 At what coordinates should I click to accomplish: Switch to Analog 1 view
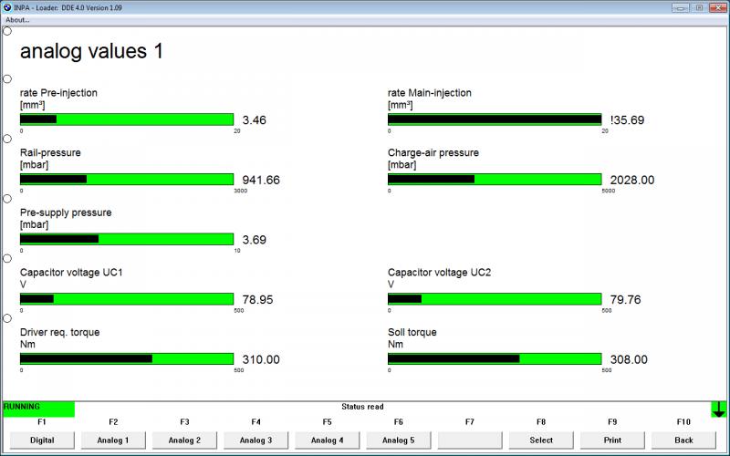[x=113, y=440]
